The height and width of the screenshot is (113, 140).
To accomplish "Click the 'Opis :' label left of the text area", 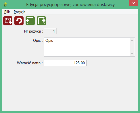I will pyautogui.click(x=38, y=41).
